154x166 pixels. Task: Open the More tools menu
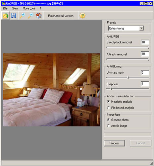29,8
